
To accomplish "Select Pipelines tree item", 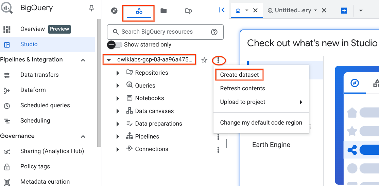I will pyautogui.click(x=147, y=136).
